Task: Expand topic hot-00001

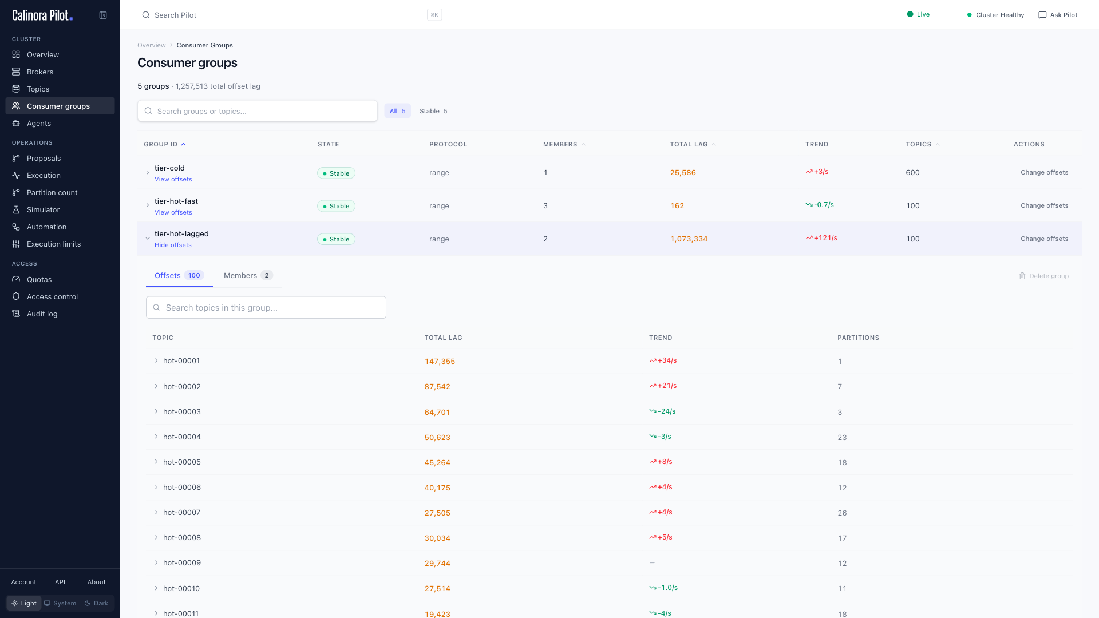Action: pos(156,360)
